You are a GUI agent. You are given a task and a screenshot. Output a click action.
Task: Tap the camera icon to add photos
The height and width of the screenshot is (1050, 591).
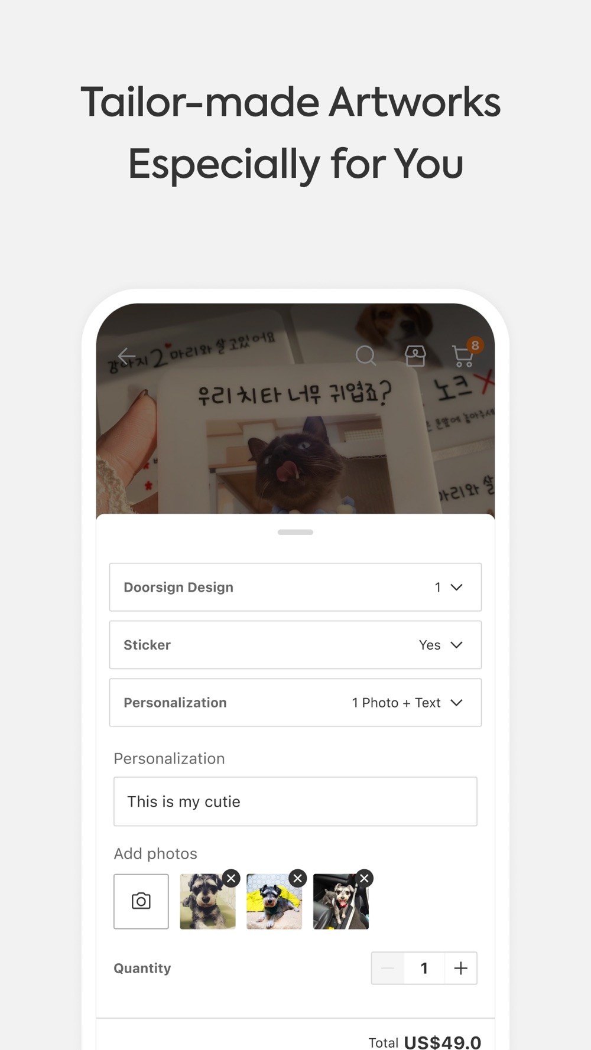[141, 901]
